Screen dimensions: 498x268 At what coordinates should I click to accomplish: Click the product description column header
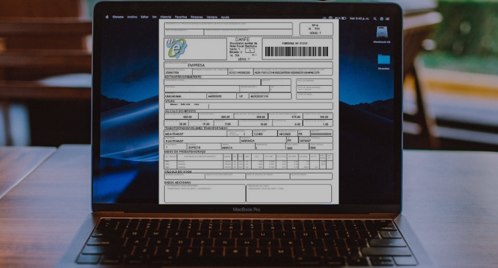[x=199, y=156]
